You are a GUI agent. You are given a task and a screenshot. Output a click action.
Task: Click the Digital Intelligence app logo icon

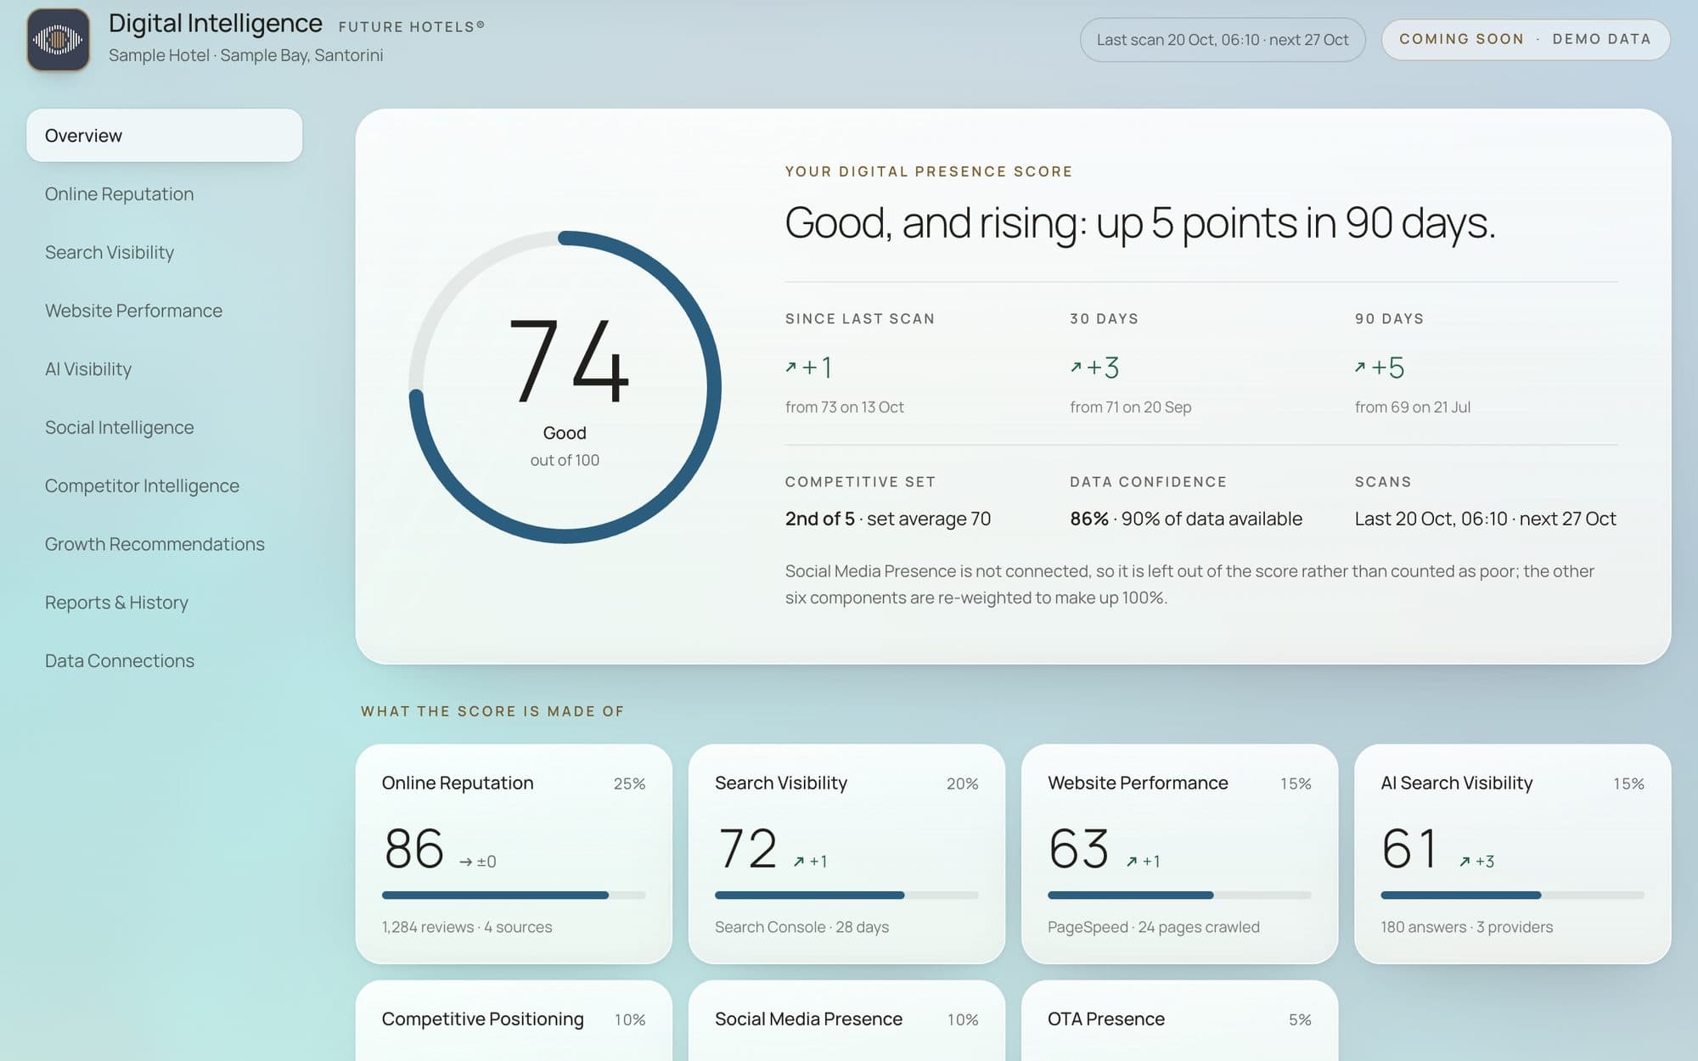click(58, 40)
